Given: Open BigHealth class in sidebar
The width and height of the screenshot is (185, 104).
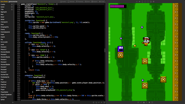Looking at the screenshot, I should coord(4,12).
